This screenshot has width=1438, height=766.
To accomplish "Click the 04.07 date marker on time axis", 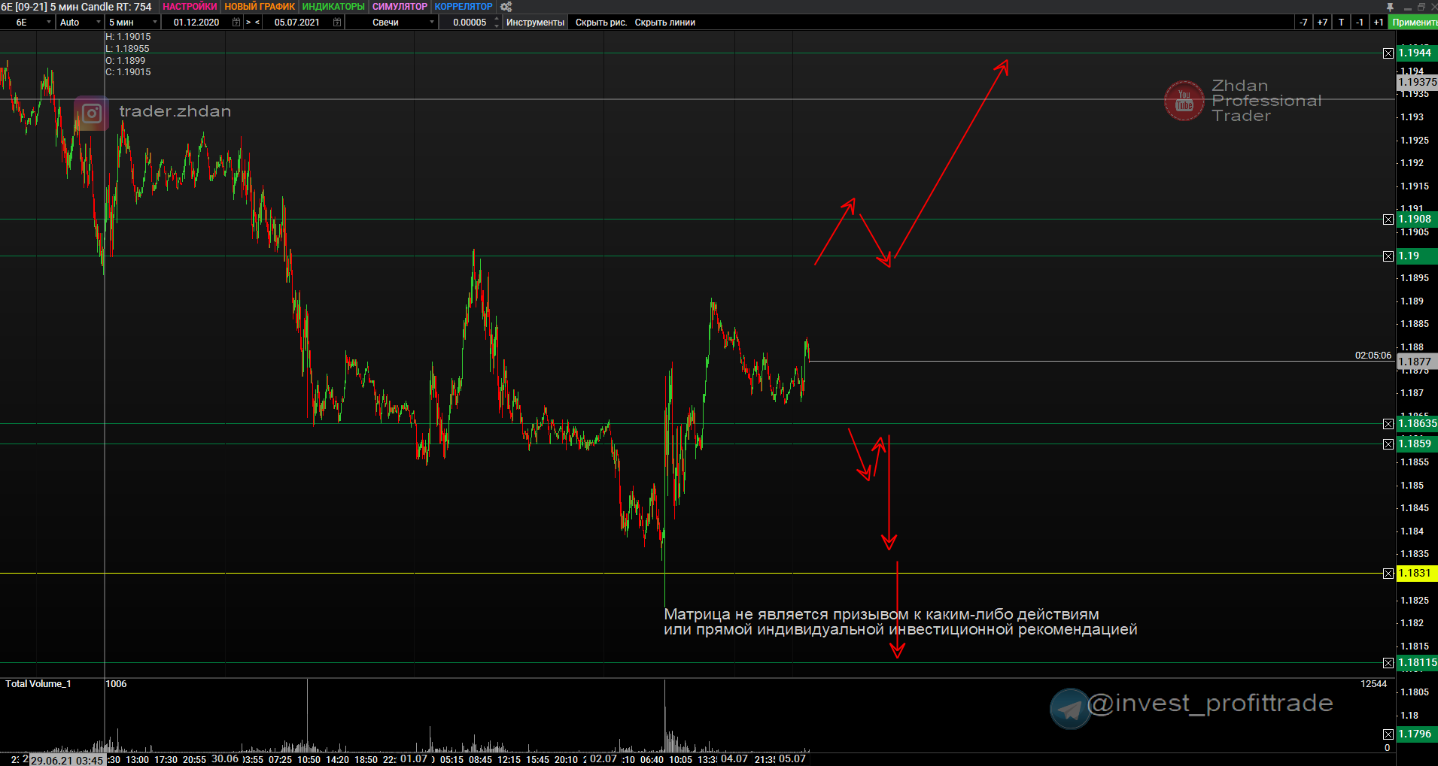I will tap(734, 759).
